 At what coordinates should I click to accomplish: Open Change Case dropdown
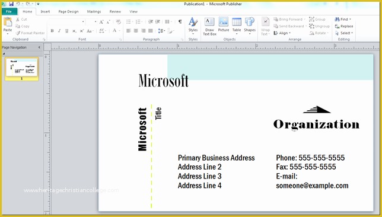(90, 31)
